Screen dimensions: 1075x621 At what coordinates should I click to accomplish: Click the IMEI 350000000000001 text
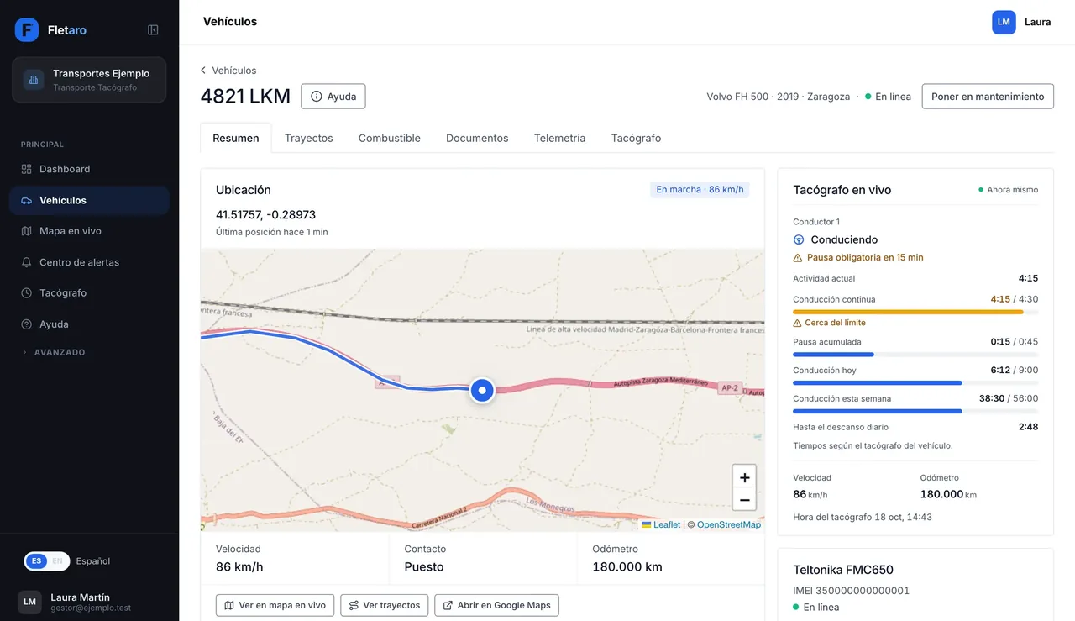[x=851, y=591]
